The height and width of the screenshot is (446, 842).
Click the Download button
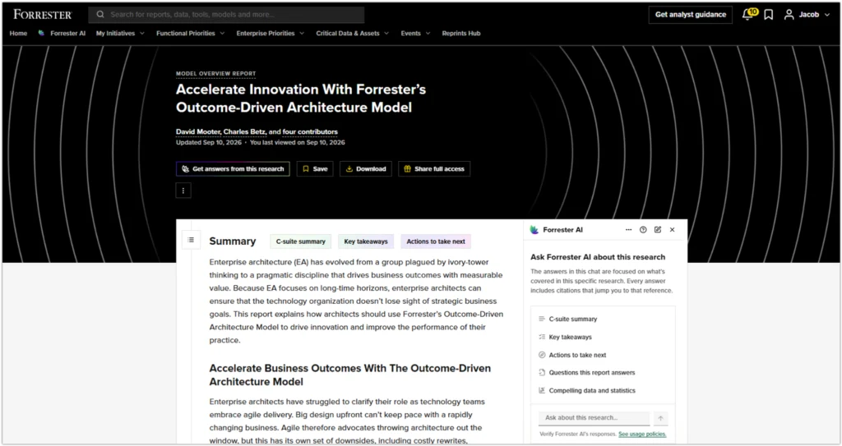click(366, 169)
